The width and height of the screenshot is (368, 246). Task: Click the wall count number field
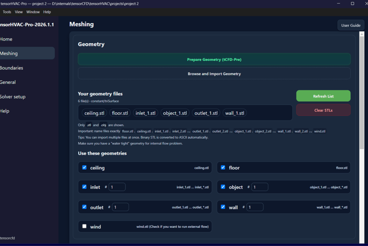tap(255, 207)
